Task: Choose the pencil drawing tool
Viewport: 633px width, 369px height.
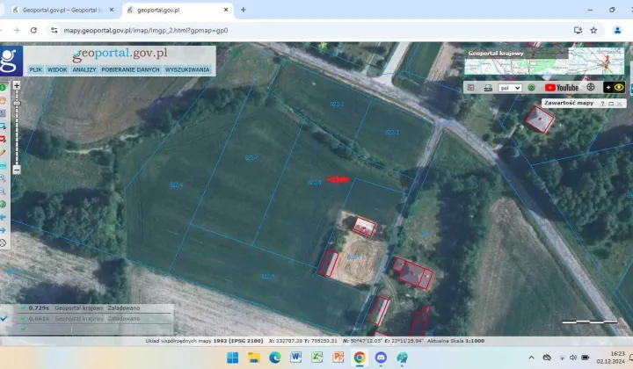Action: pos(3,153)
